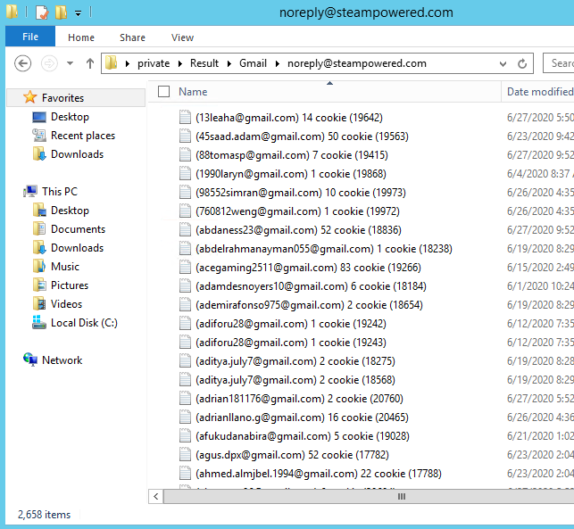Open the recent locations dropdown arrow
Image resolution: width=574 pixels, height=529 pixels.
pyautogui.click(x=70, y=63)
